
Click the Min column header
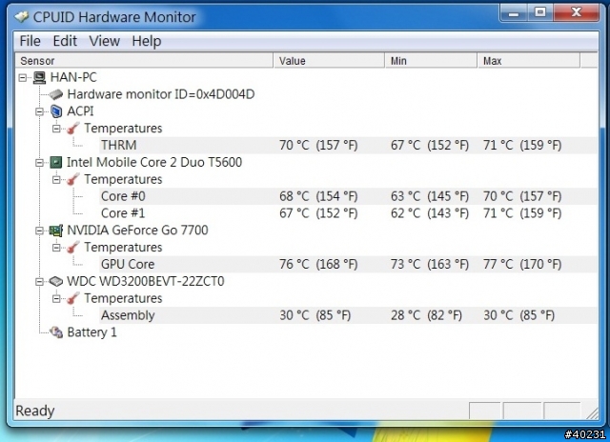431,61
